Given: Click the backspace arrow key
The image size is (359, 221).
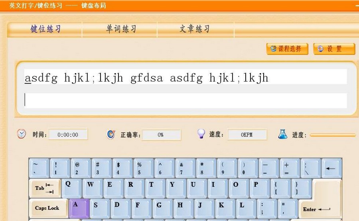Looking at the screenshot, I should (332, 168).
